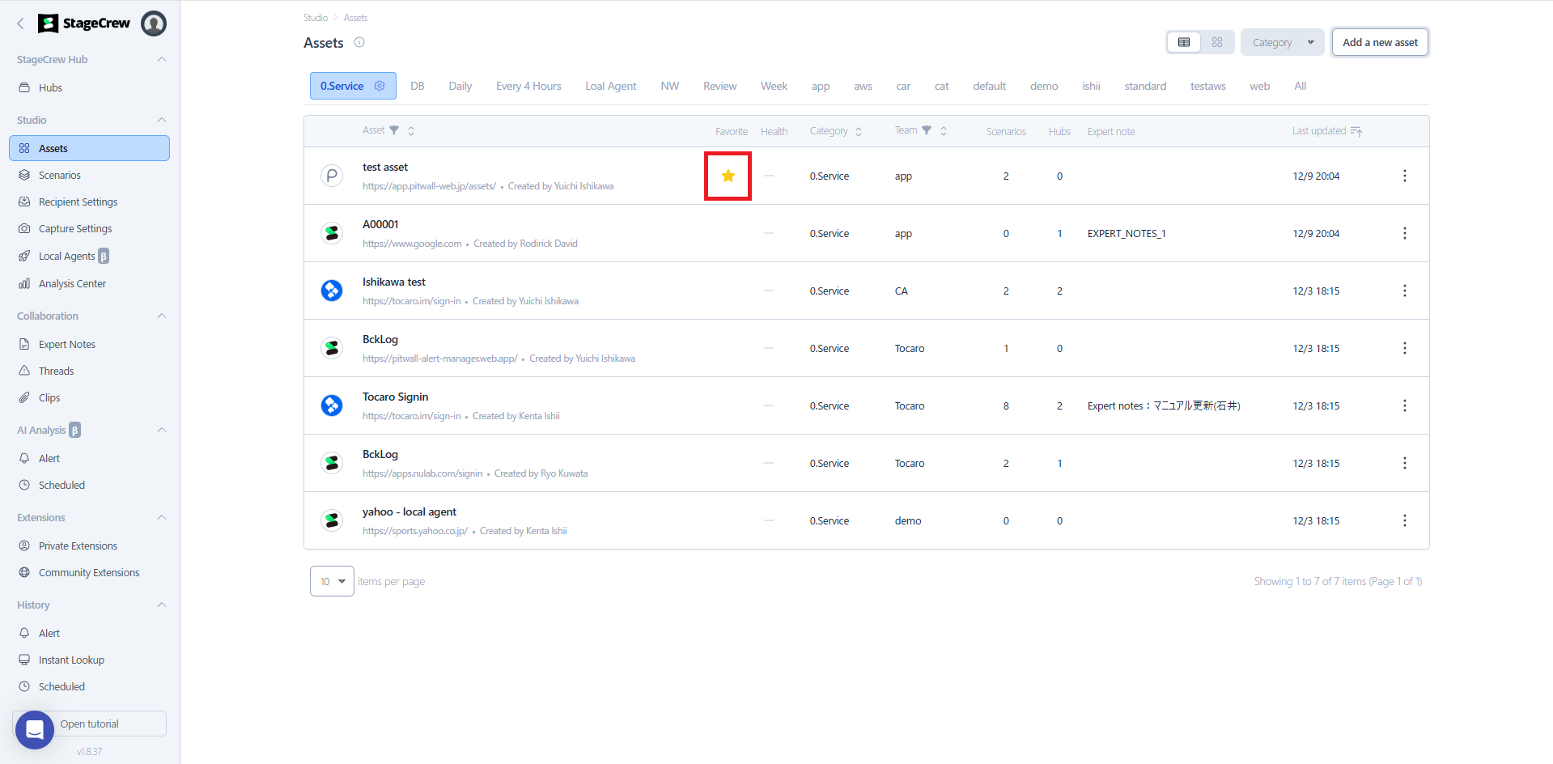Switch to table list view
This screenshot has width=1553, height=764.
[1183, 42]
